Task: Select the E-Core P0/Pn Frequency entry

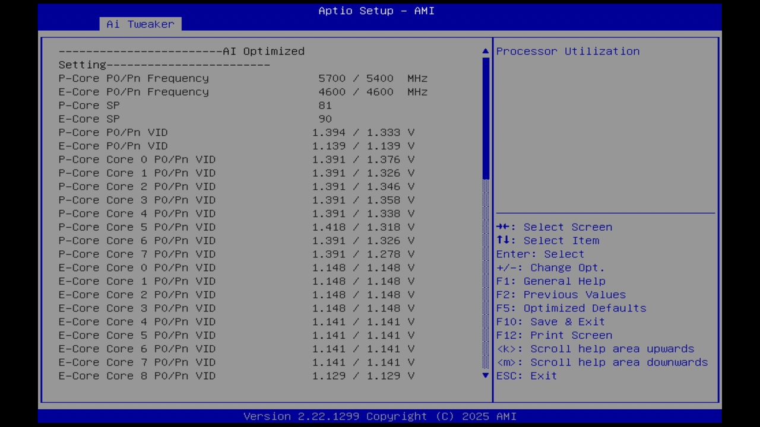Action: click(x=134, y=91)
